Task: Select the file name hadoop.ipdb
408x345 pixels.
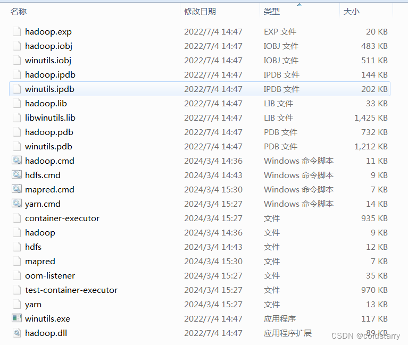Action: click(50, 75)
